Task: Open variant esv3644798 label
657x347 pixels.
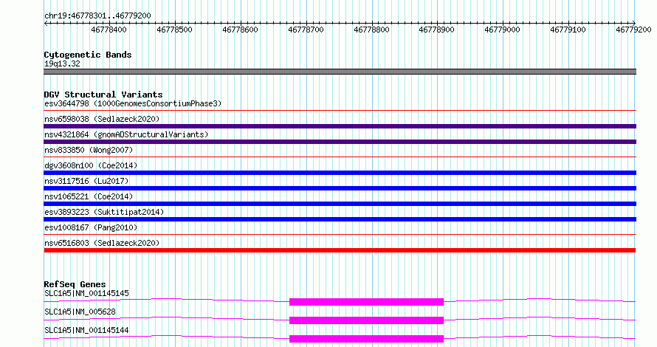Action: tap(133, 103)
